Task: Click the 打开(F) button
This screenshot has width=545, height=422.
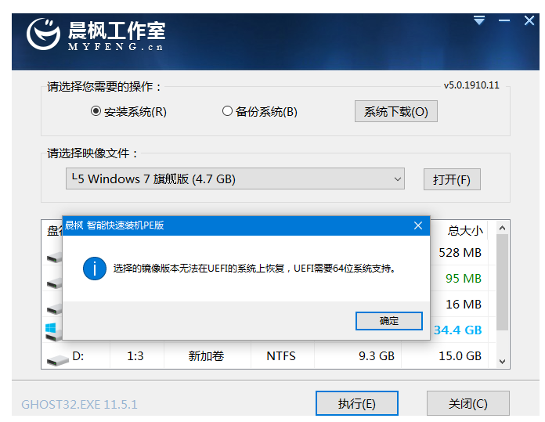Action: 452,179
